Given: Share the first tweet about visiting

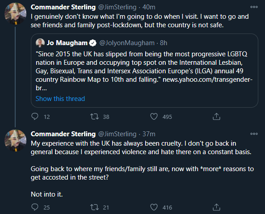Looking at the screenshot, I should [x=216, y=117].
